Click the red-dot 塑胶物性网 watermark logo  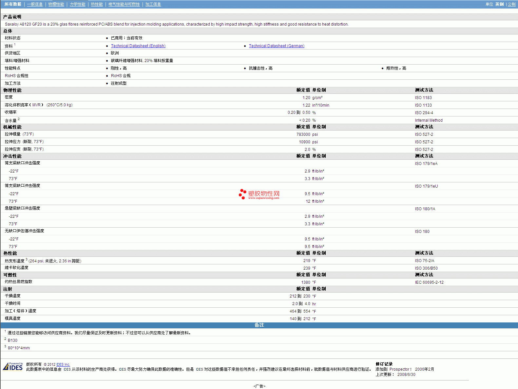pyautogui.click(x=259, y=194)
